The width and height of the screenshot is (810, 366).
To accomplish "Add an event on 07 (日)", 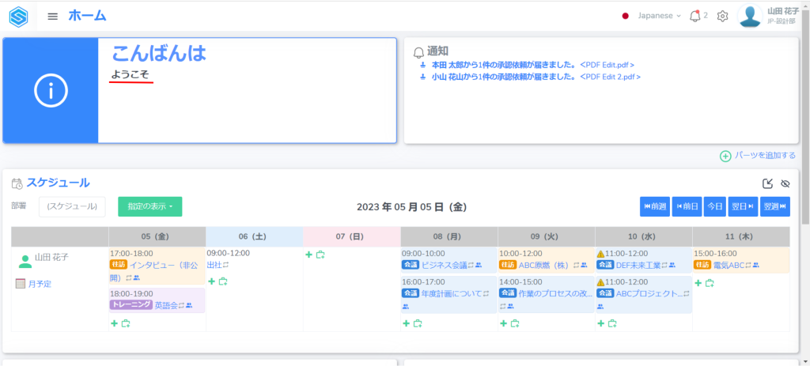I will click(x=309, y=255).
